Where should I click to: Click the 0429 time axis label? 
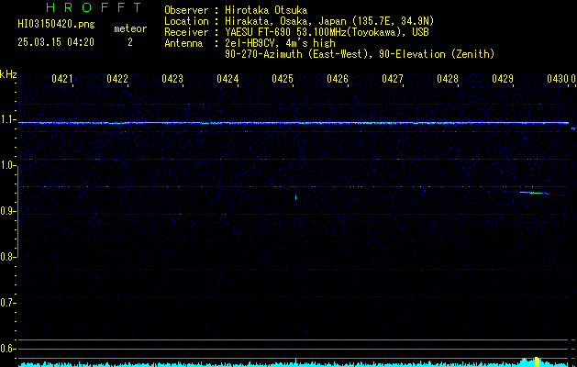(x=503, y=79)
